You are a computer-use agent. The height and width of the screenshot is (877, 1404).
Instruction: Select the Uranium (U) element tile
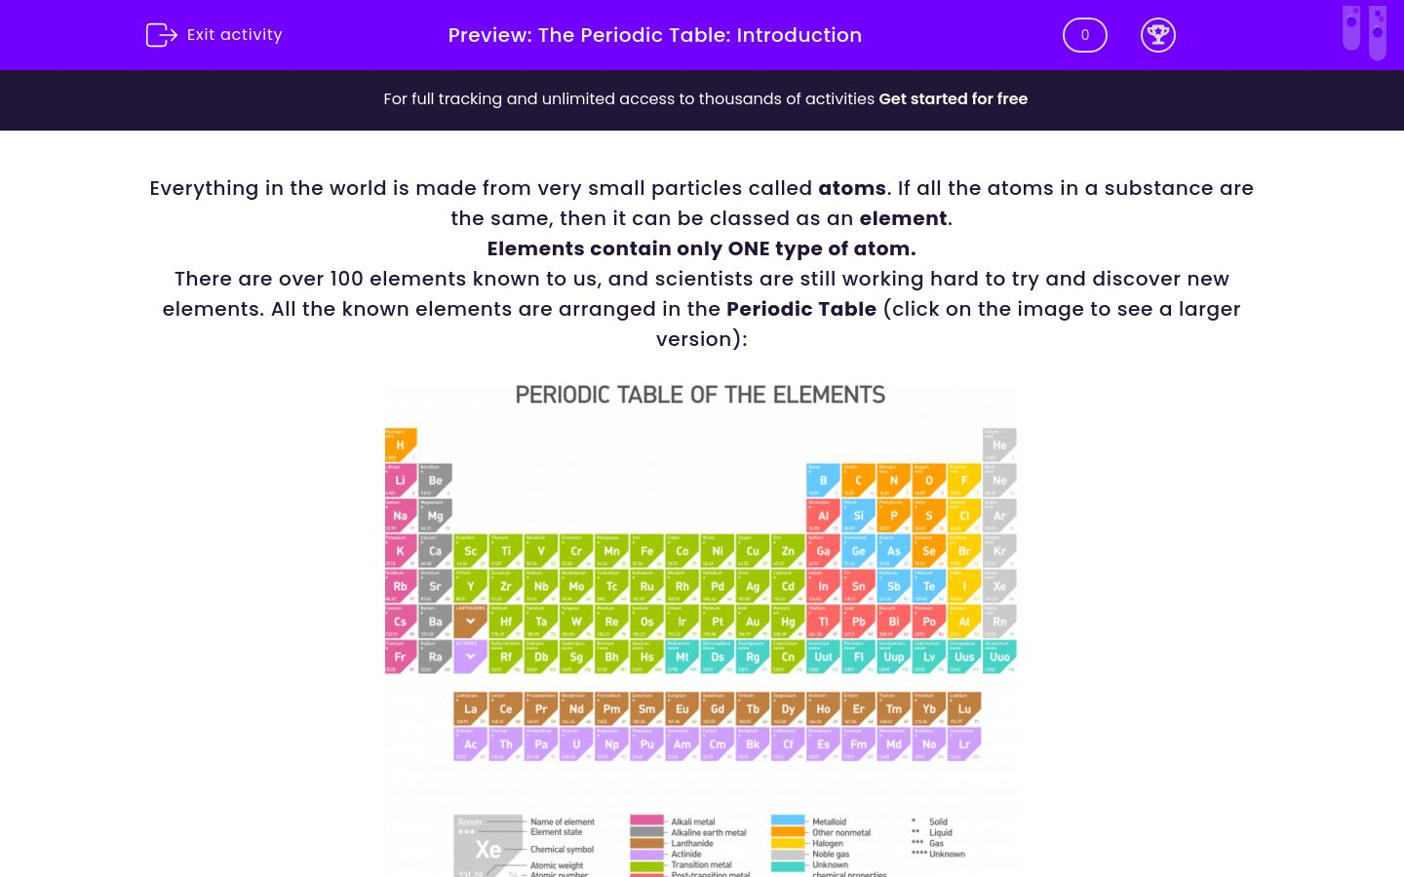point(575,744)
